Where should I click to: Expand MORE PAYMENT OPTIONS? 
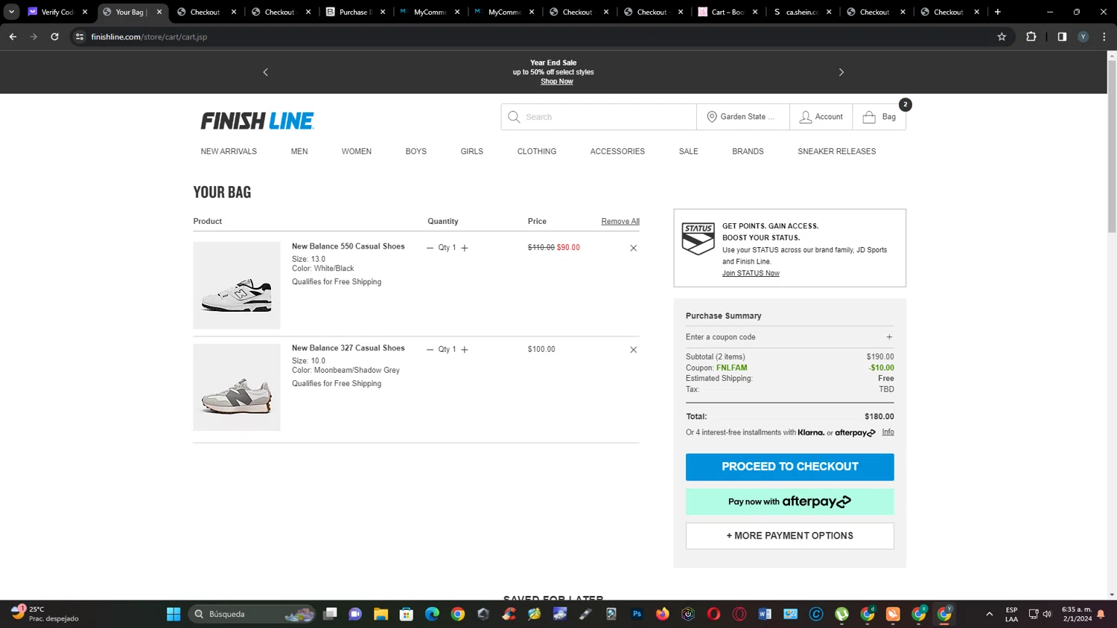pyautogui.click(x=790, y=536)
